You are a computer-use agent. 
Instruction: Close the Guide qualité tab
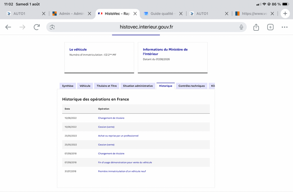181,14
